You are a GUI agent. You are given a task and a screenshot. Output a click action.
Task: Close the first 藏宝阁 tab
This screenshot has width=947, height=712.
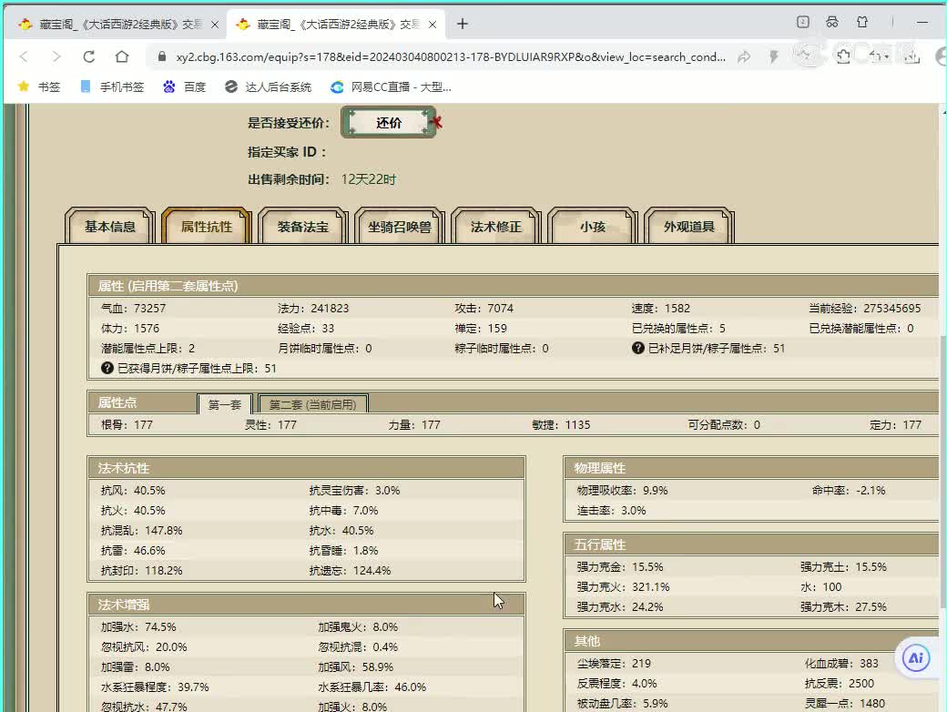(x=215, y=25)
